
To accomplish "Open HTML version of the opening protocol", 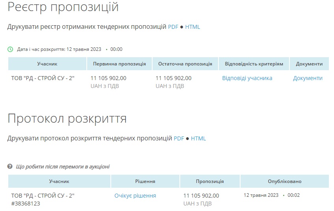I will tap(198, 138).
